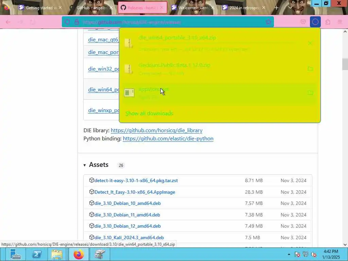Download die_3.10_Debian_11_amd64.deb
Screen dimensions: 348x261
click(x=127, y=215)
